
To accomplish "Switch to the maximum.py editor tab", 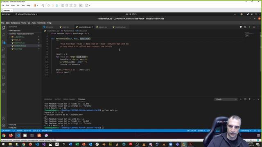I will click(x=120, y=27).
